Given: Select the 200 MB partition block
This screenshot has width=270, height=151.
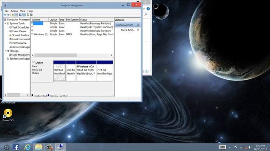Looking at the screenshot, I should coord(71,71).
